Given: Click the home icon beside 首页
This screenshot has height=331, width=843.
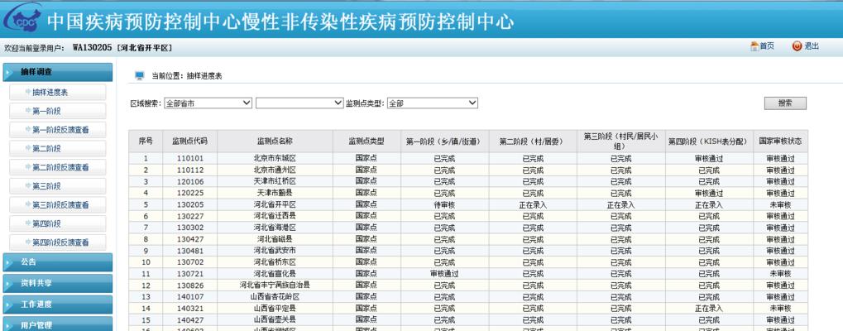Looking at the screenshot, I should (x=754, y=46).
